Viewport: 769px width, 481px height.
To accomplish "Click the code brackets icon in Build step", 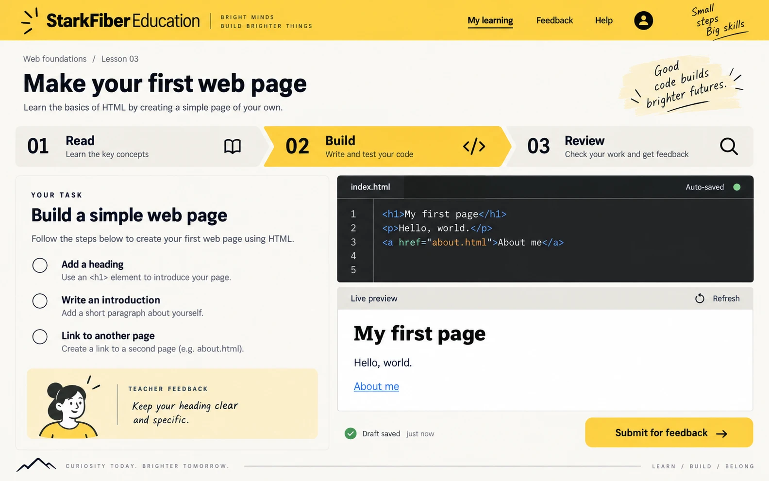I will 474,146.
